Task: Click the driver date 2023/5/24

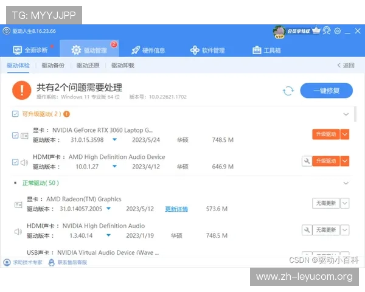Action: [x=146, y=140]
